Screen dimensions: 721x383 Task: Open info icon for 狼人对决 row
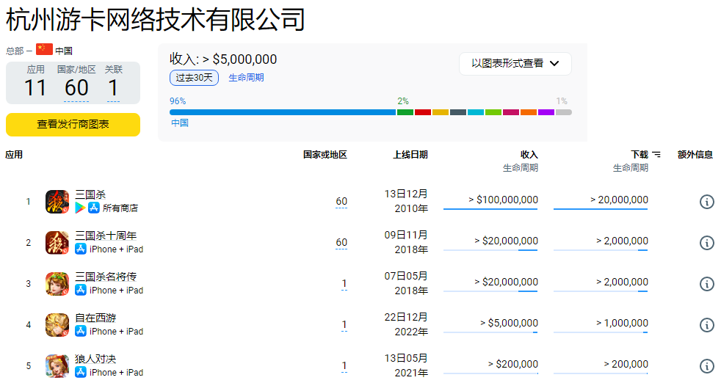(706, 366)
